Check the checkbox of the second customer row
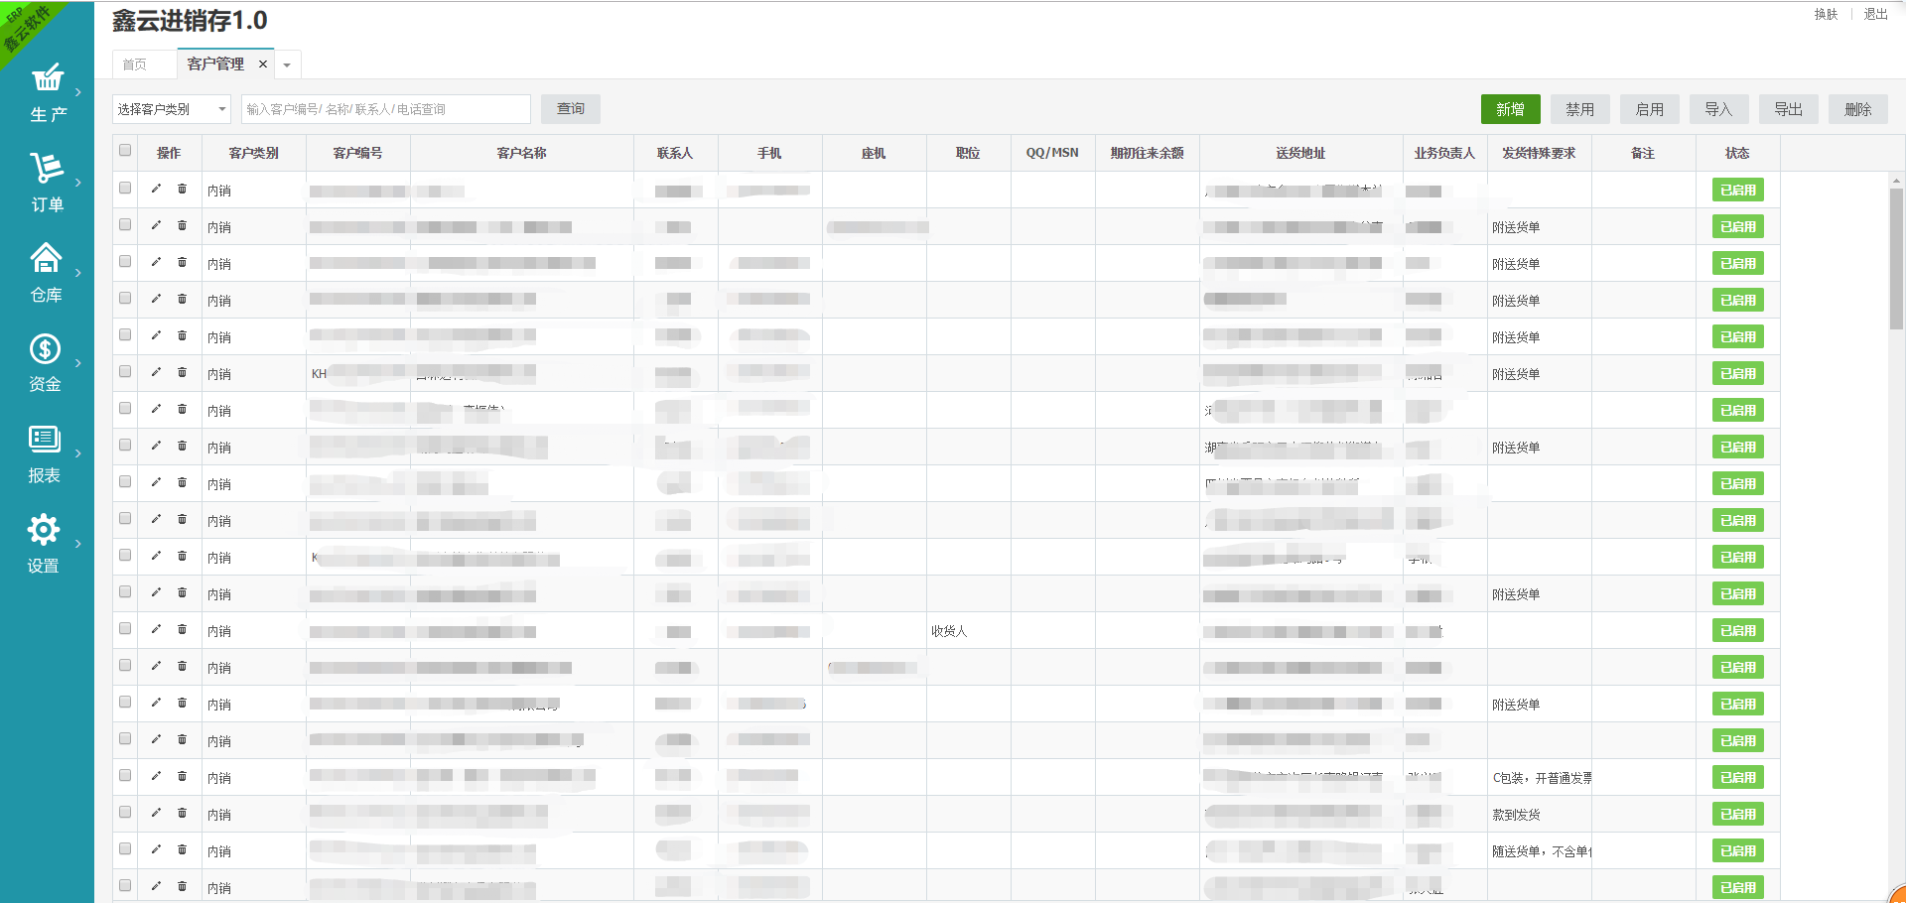 pos(125,224)
